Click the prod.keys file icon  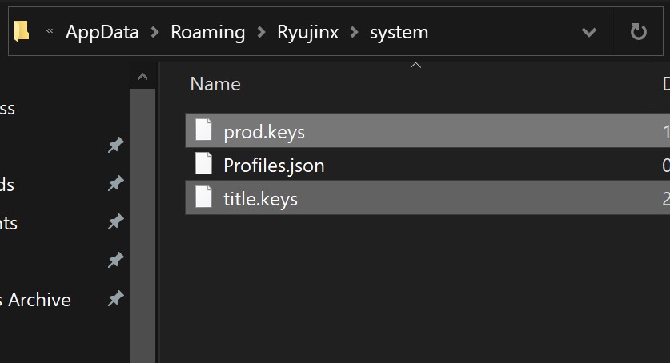click(205, 130)
